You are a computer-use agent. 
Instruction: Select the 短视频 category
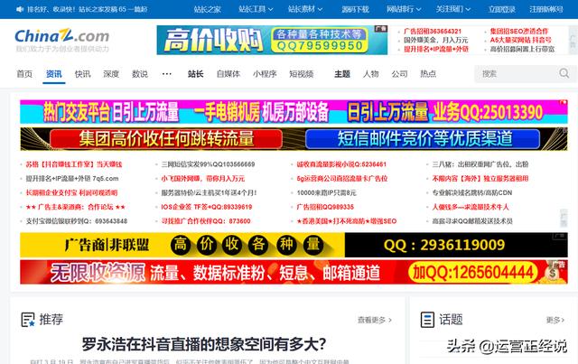301,74
